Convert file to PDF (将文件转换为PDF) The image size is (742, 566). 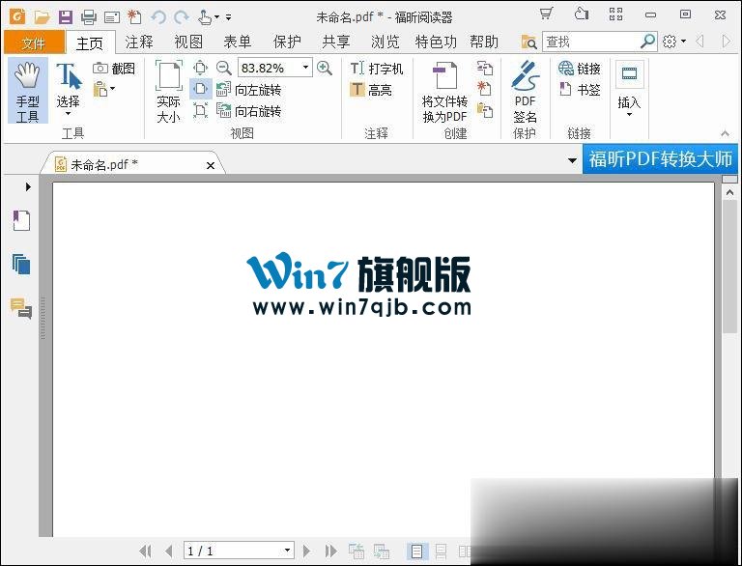[444, 93]
